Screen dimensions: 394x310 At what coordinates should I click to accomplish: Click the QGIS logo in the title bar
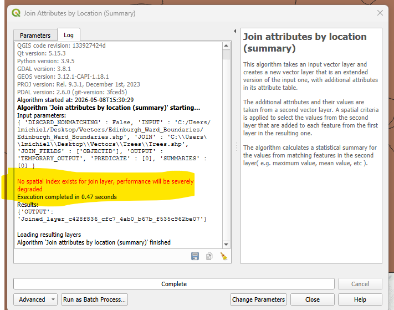(x=16, y=13)
